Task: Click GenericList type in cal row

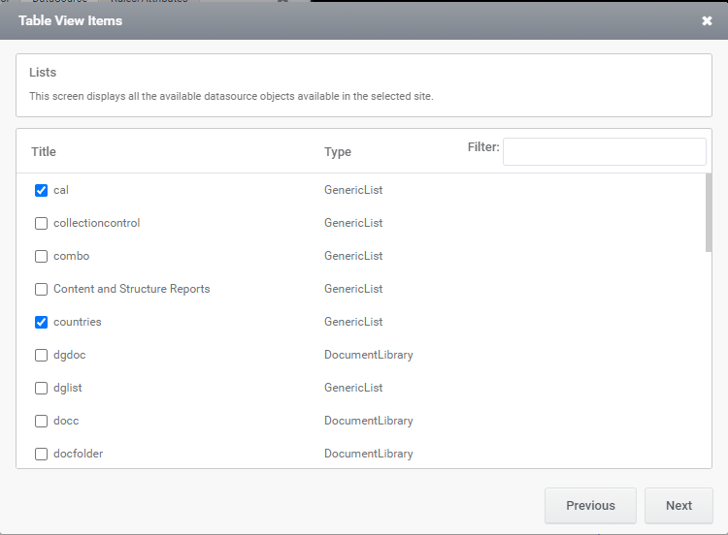Action: coord(353,190)
